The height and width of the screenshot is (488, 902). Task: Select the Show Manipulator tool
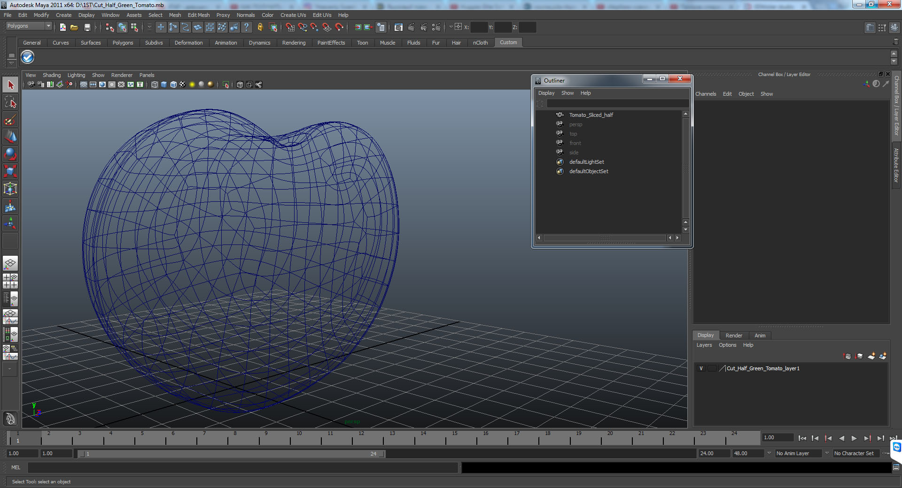point(10,223)
